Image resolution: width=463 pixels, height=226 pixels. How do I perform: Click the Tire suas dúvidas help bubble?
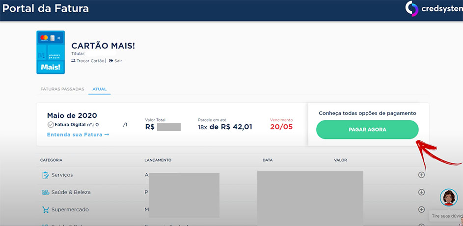(446, 215)
